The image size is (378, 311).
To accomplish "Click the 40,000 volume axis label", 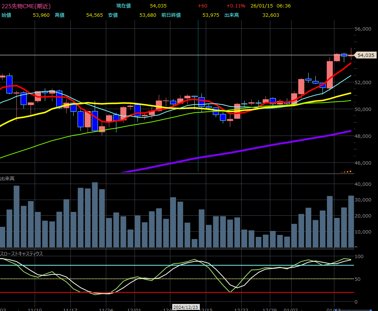I will (x=362, y=184).
